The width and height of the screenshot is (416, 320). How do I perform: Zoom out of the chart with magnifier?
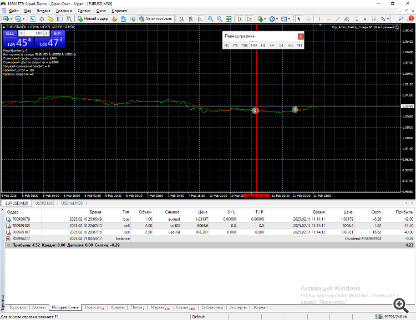[219, 19]
